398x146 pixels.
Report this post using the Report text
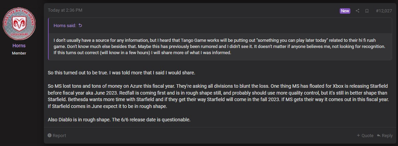point(59,136)
